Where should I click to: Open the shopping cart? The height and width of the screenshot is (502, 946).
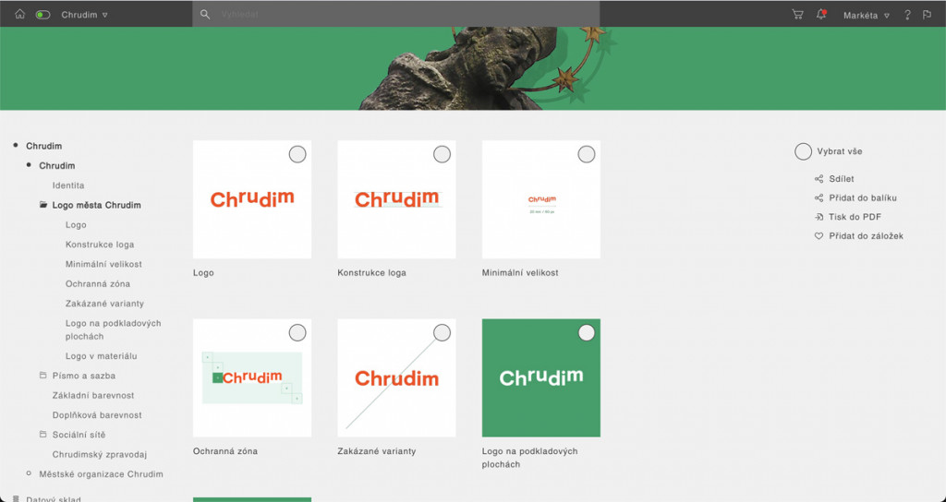click(x=797, y=15)
